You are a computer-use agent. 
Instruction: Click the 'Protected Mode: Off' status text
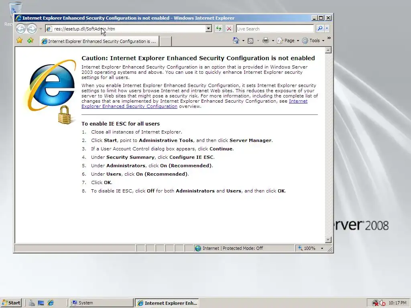[243, 248]
